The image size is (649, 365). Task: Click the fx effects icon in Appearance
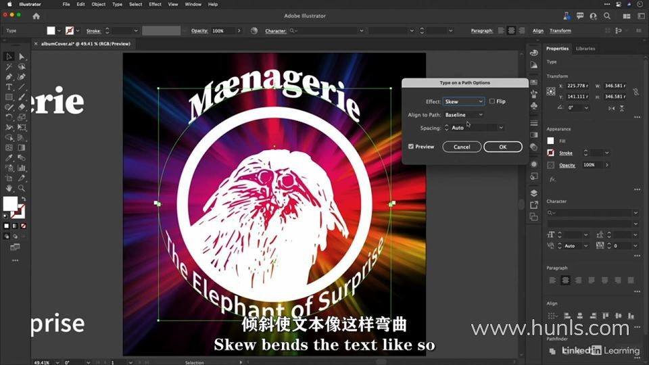tap(552, 179)
